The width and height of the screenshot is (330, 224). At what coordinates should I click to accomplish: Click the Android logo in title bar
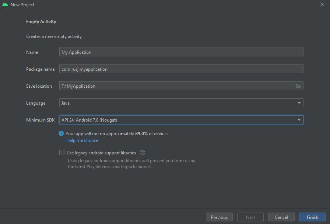pos(5,5)
